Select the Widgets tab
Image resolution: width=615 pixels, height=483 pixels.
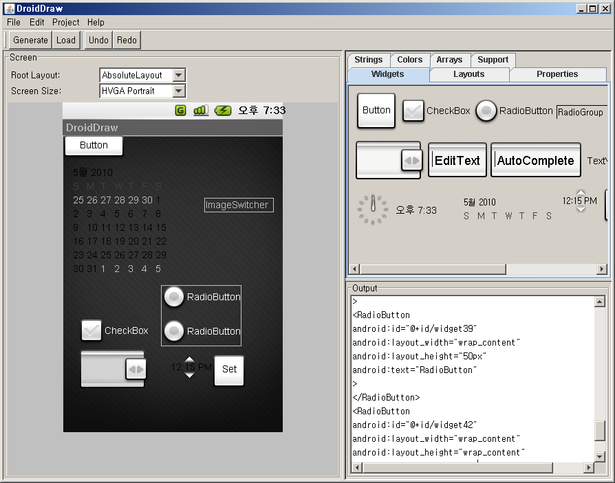[388, 74]
